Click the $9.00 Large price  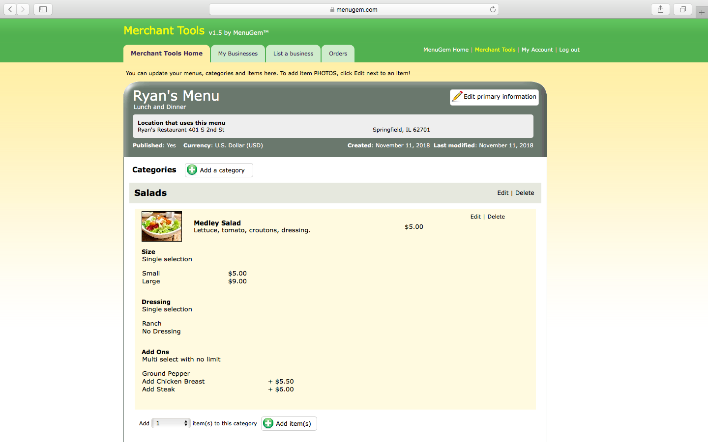pos(237,281)
